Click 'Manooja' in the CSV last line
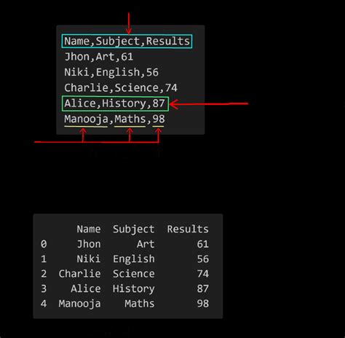The image size is (345, 338). pos(86,119)
